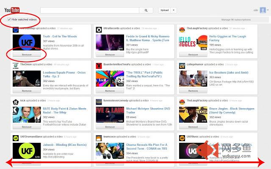Open collegehumor channel avatar icon

(x=182, y=66)
